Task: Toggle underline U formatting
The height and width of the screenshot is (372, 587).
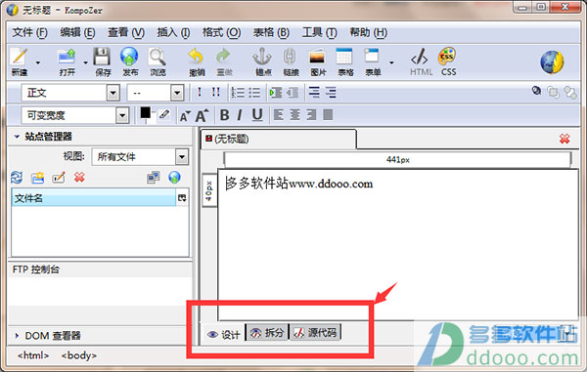Action: pos(256,115)
